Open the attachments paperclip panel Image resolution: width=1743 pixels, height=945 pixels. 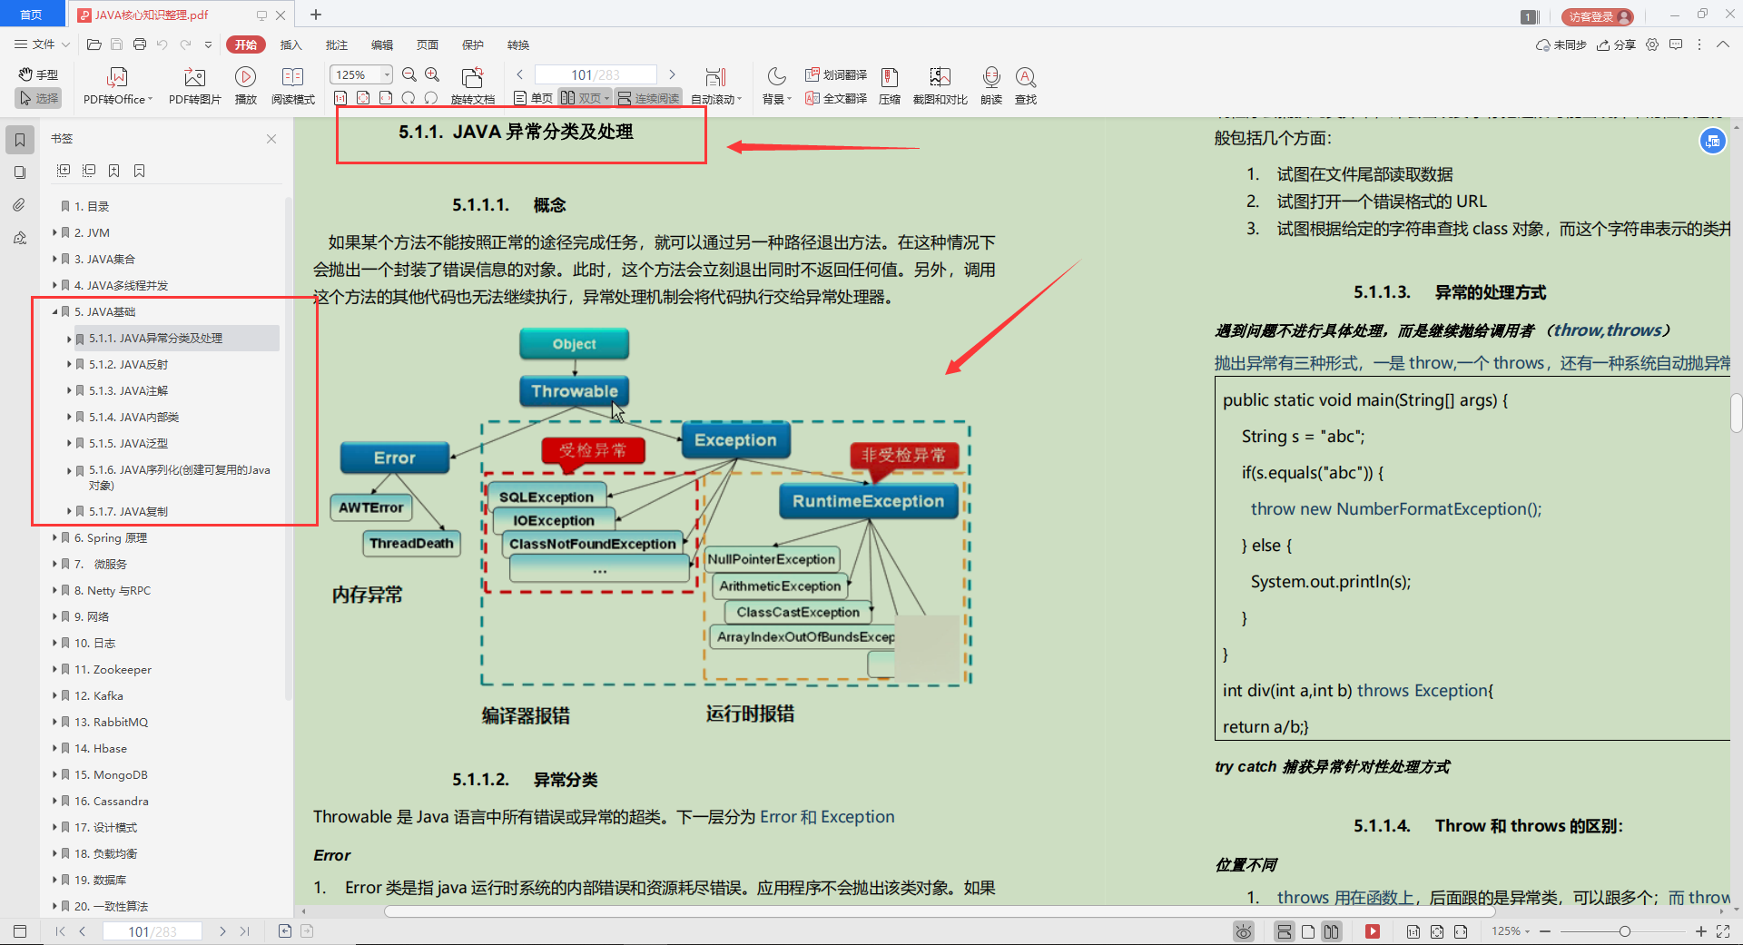click(19, 204)
